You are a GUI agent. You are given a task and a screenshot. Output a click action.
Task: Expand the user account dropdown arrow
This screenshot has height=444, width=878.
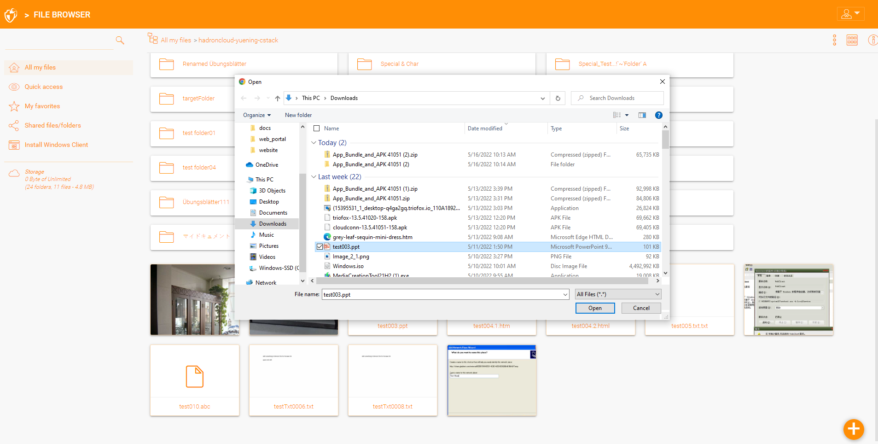tap(857, 13)
